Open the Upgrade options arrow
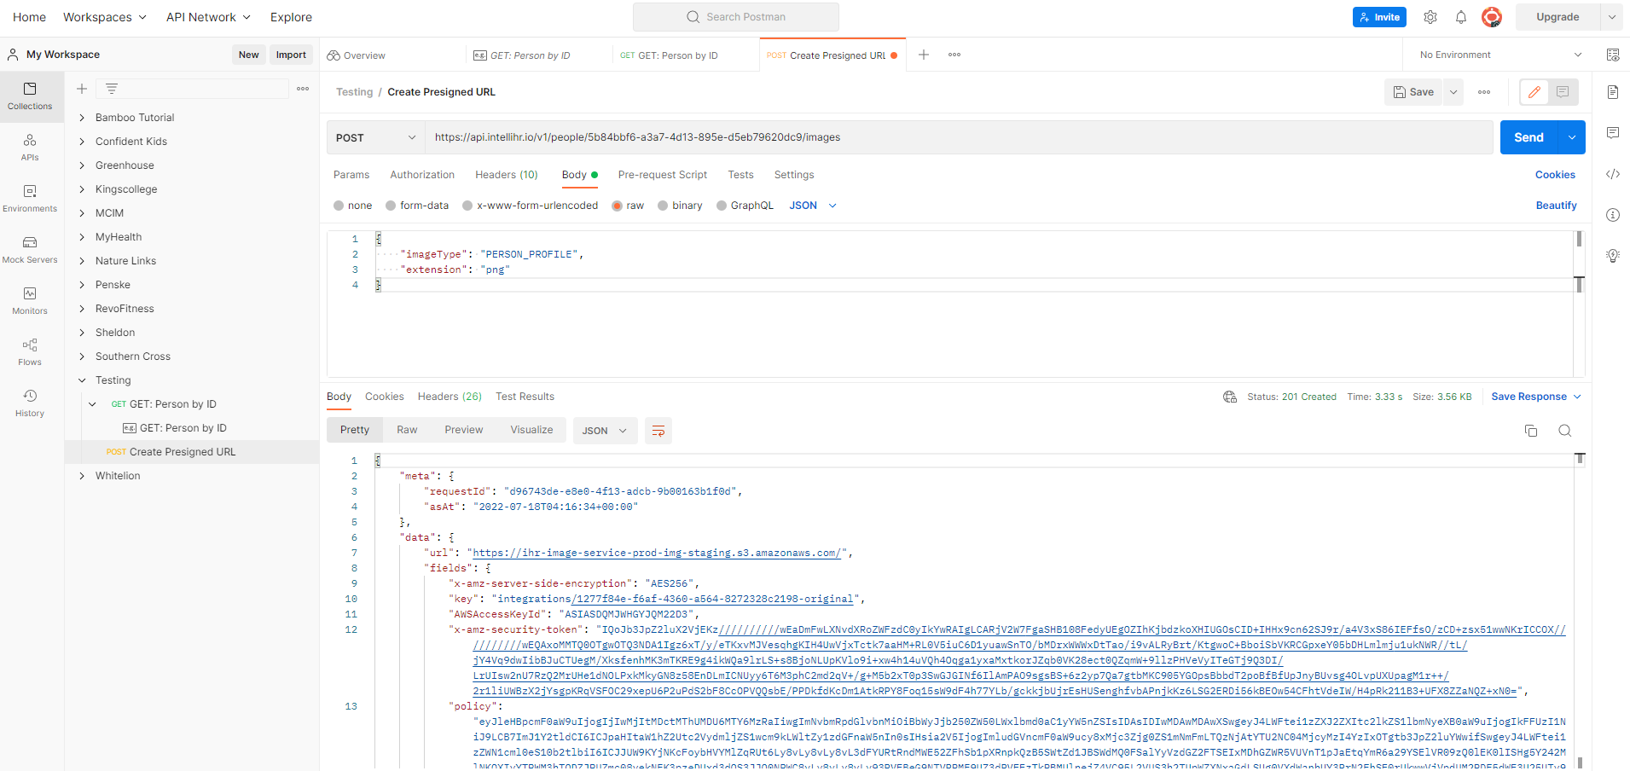 pos(1611,17)
